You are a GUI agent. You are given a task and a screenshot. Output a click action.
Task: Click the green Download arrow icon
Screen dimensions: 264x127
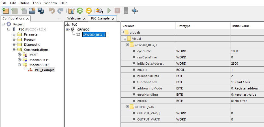click(80, 11)
